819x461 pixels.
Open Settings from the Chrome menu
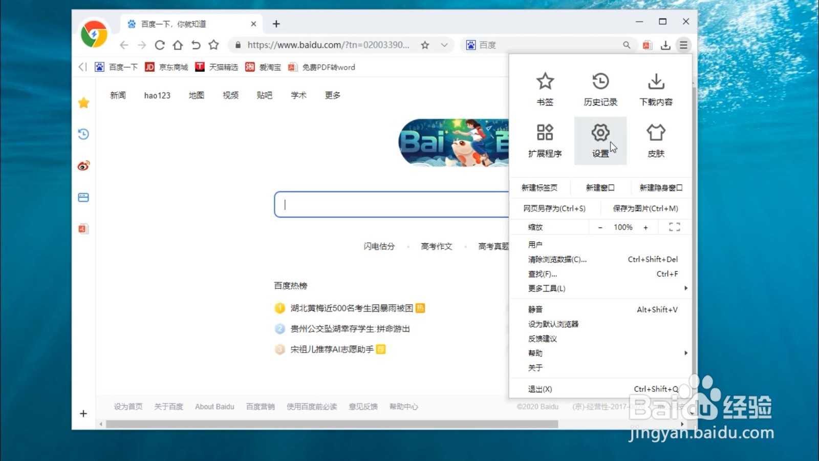(600, 140)
